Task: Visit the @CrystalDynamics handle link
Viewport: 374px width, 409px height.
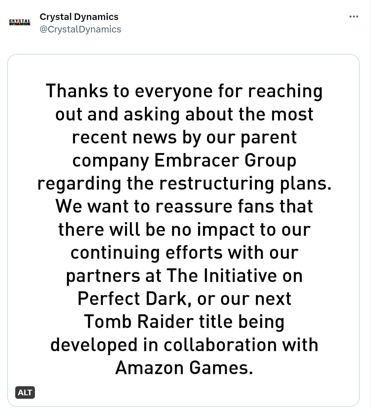Action: [x=80, y=29]
